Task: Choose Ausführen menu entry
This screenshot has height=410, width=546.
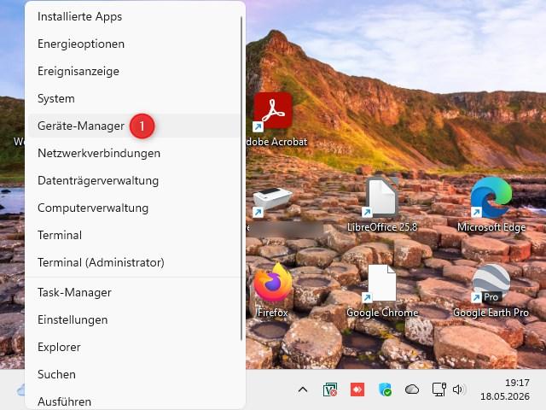Action: coord(134,401)
